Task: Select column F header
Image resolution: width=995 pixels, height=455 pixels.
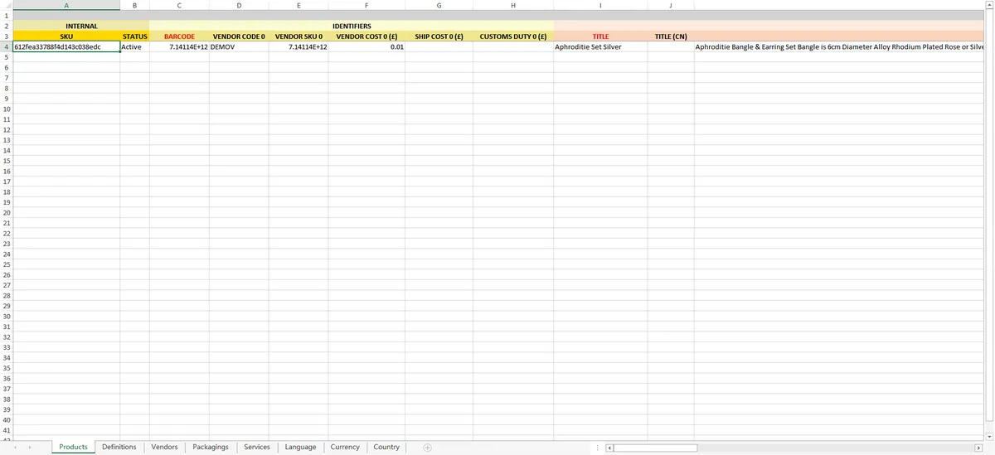Action: pos(366,5)
